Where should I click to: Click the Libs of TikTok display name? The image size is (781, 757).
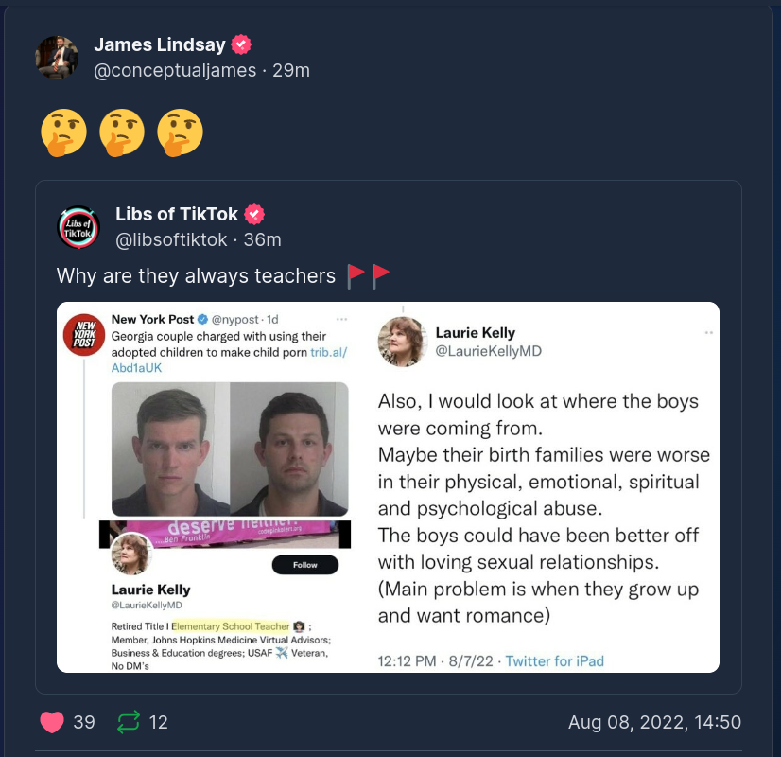point(177,214)
